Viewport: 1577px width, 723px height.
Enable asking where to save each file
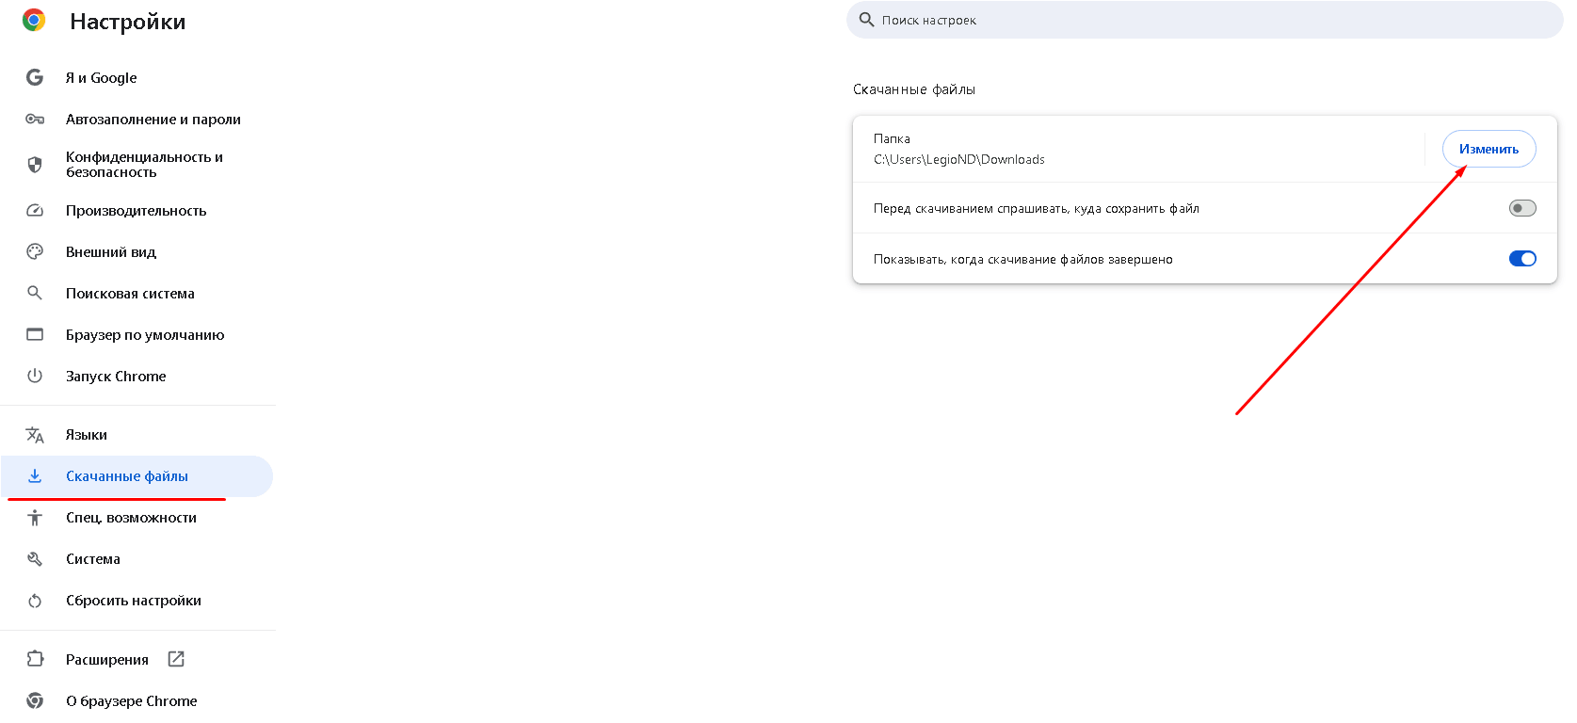pyautogui.click(x=1521, y=208)
